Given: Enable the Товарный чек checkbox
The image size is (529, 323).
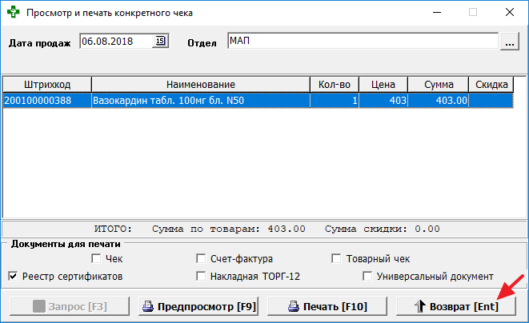Looking at the screenshot, I should click(x=336, y=258).
